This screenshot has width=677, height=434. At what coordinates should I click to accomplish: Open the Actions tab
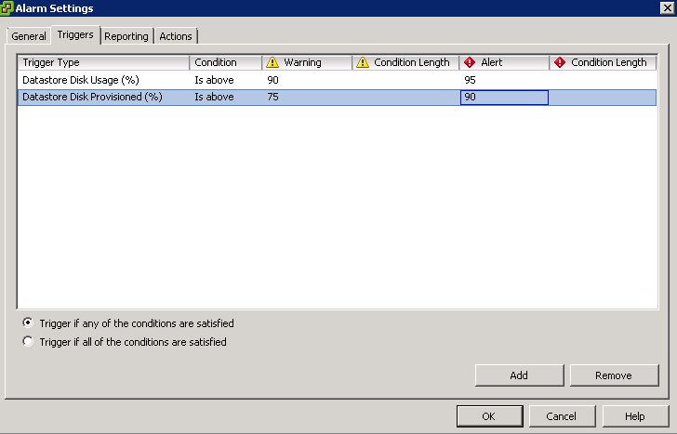pos(175,36)
